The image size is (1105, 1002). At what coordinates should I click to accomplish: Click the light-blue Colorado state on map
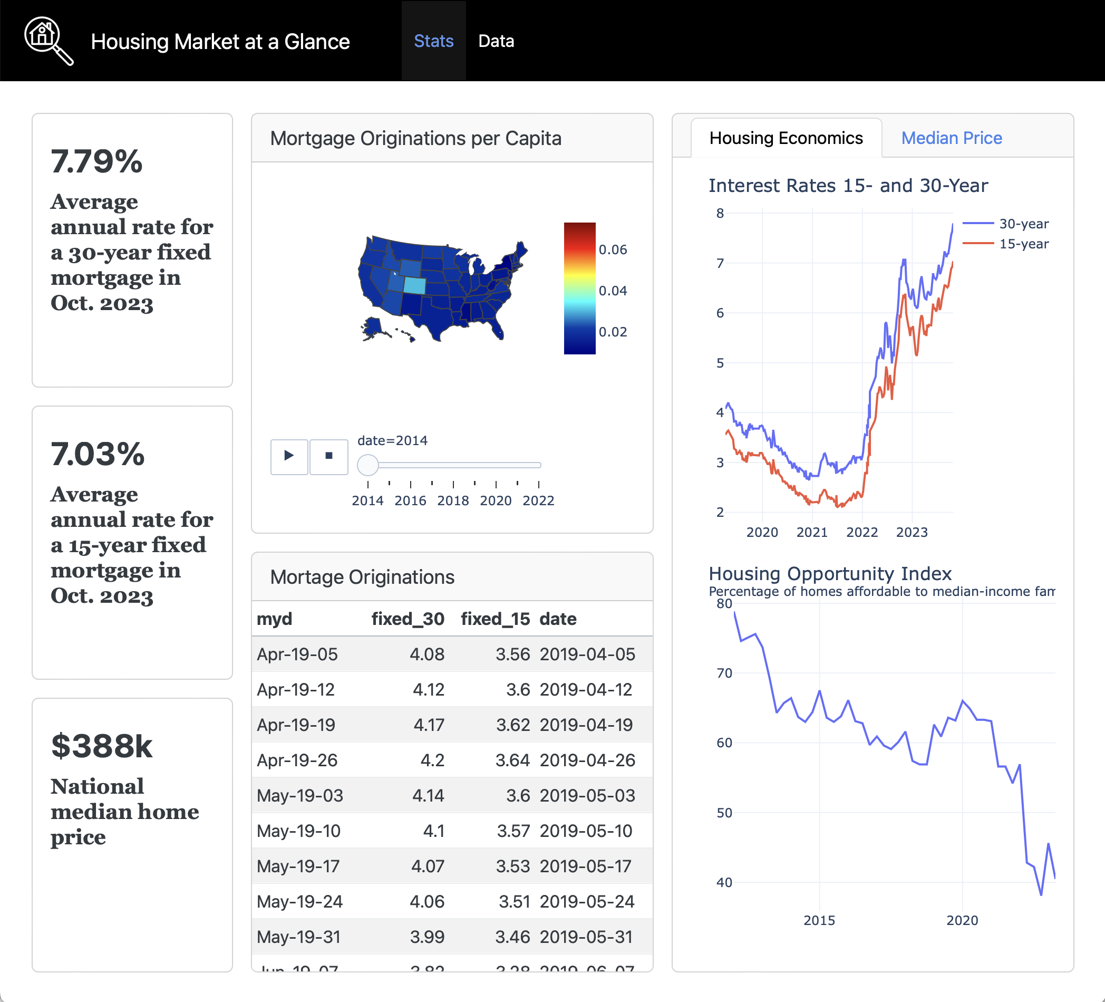point(414,285)
